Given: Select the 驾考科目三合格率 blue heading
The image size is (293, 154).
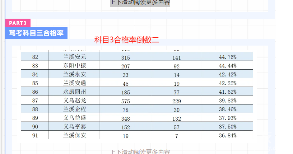Looking at the screenshot, I should 36,33.
